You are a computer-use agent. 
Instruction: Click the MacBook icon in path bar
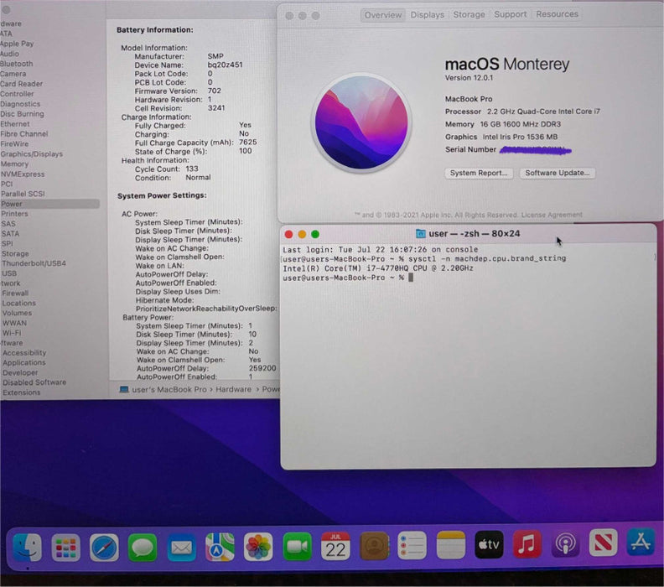(123, 389)
